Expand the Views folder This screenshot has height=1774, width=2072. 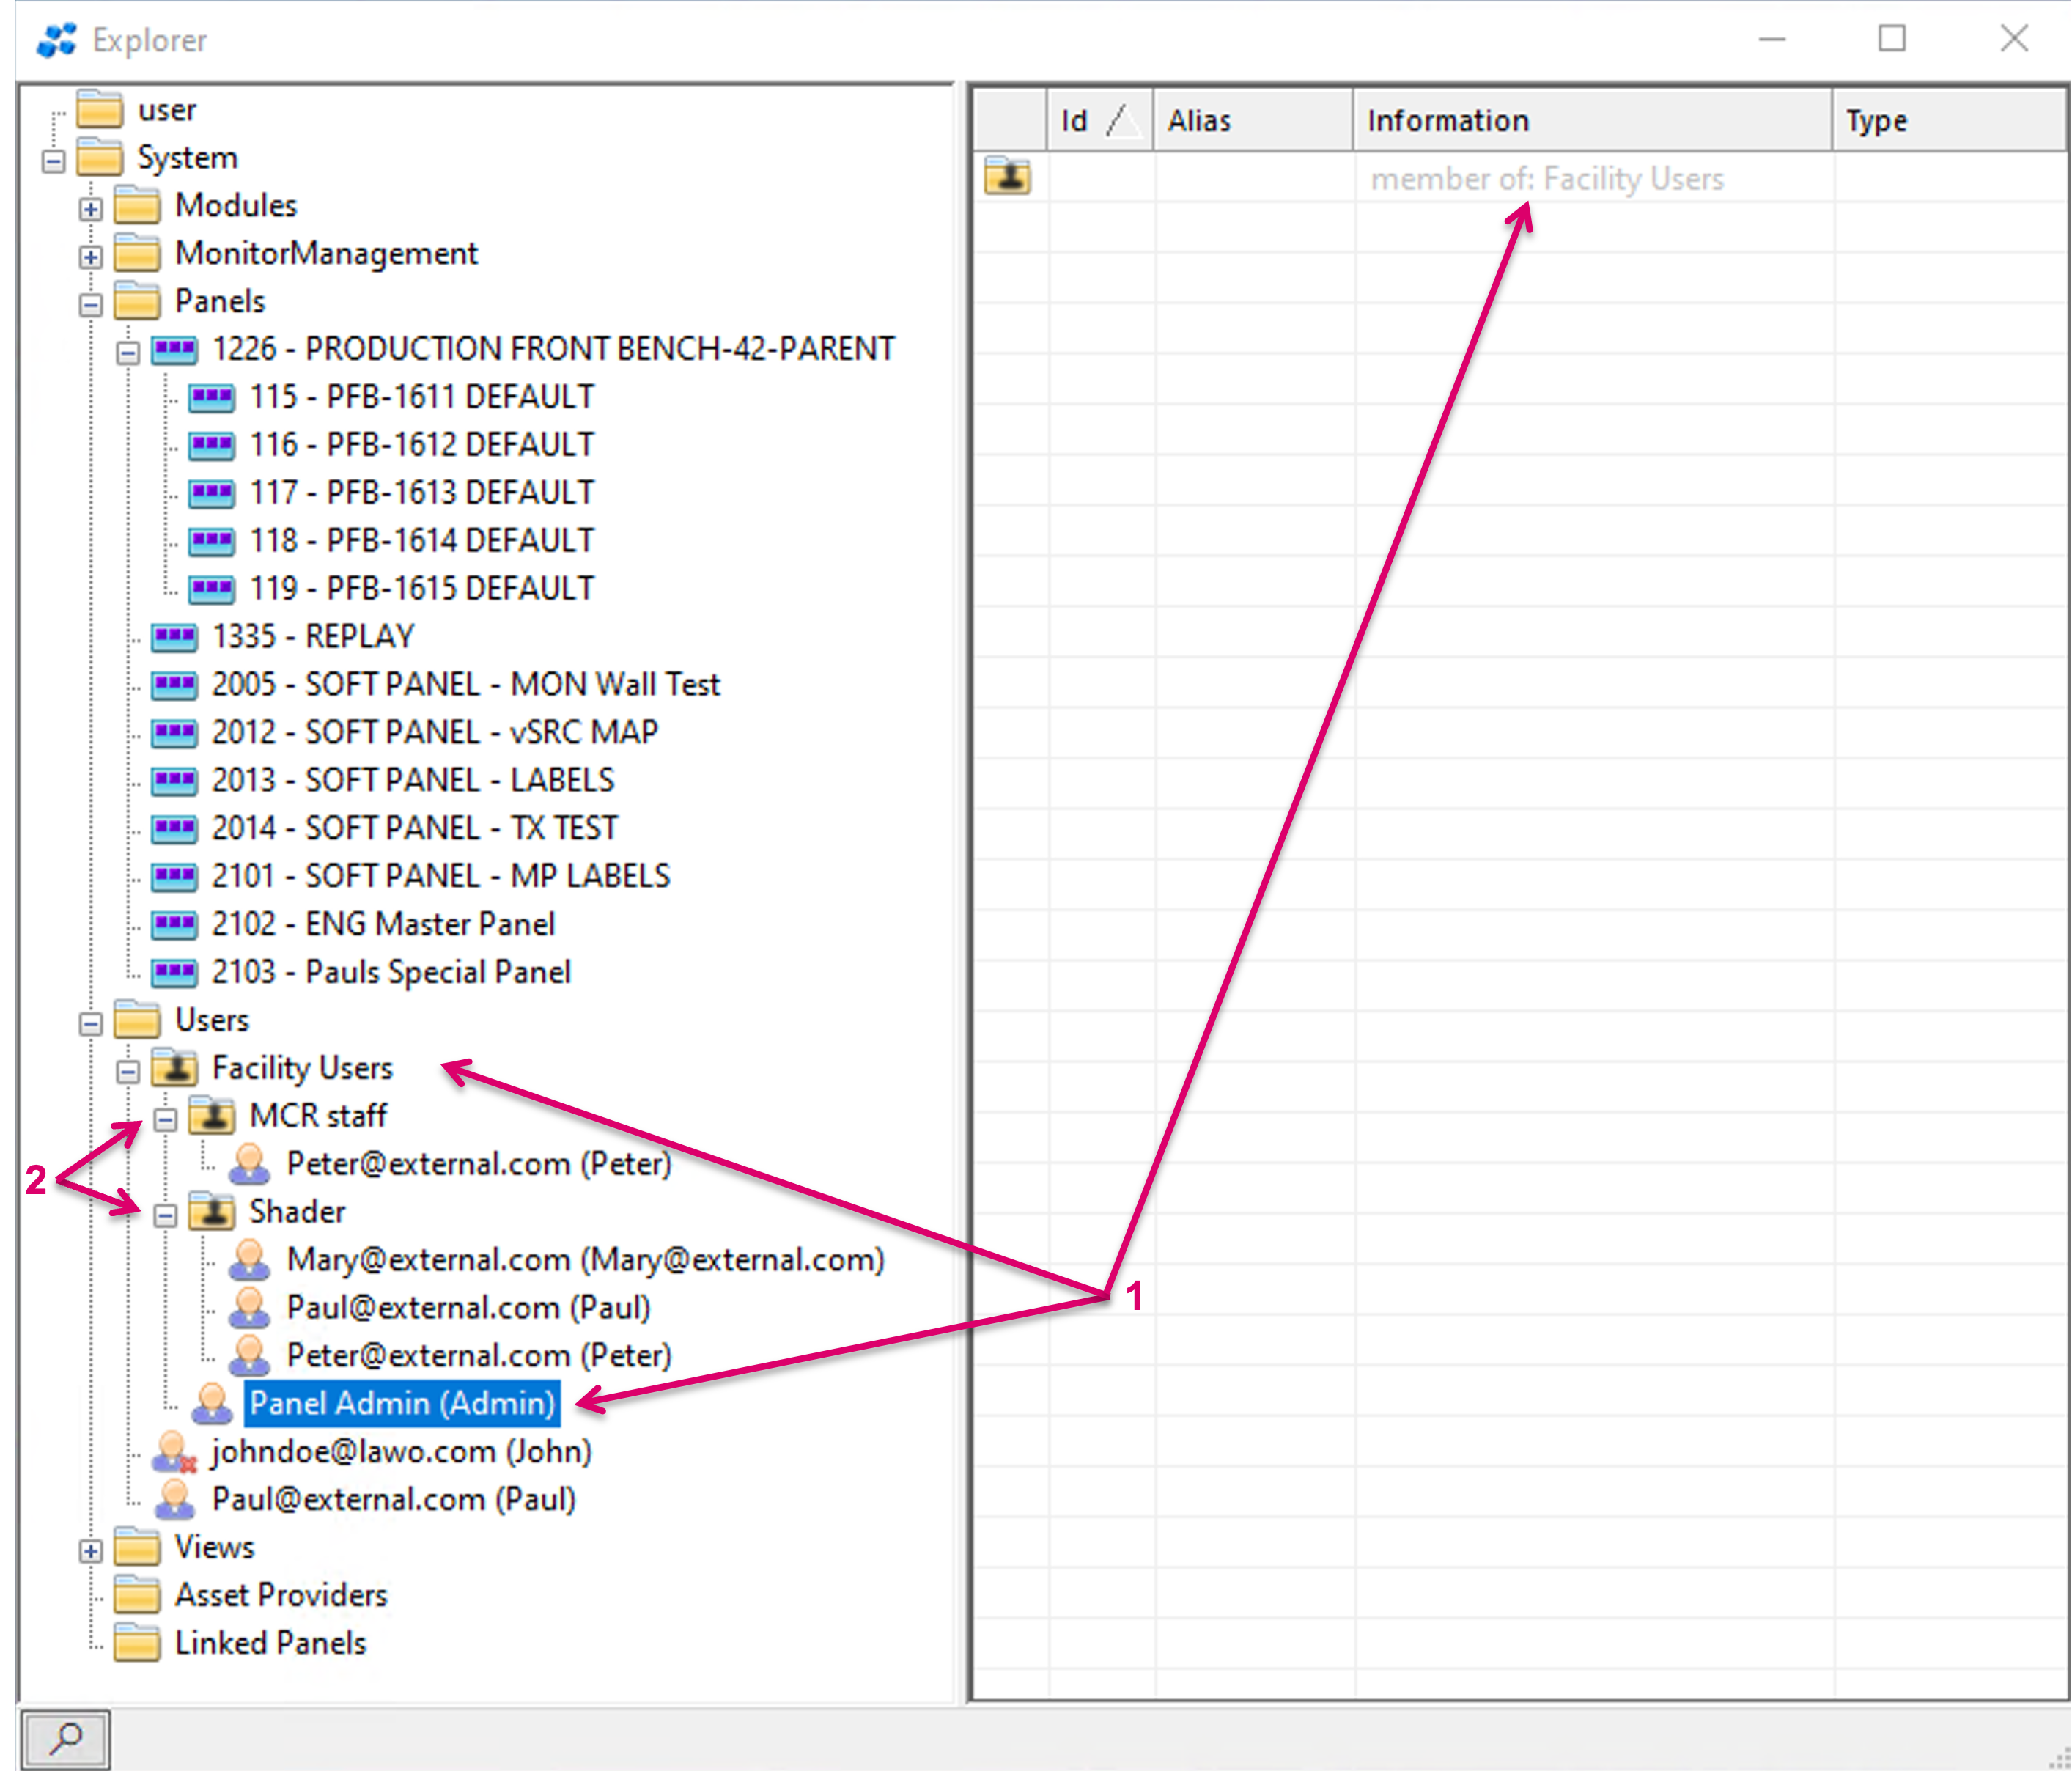pyautogui.click(x=90, y=1550)
